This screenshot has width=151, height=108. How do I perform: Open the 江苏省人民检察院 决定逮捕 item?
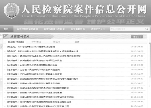click(40, 70)
